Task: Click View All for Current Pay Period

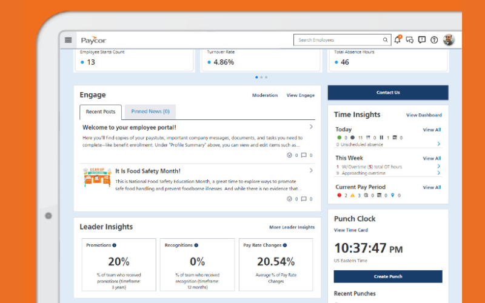Action: 432,187
